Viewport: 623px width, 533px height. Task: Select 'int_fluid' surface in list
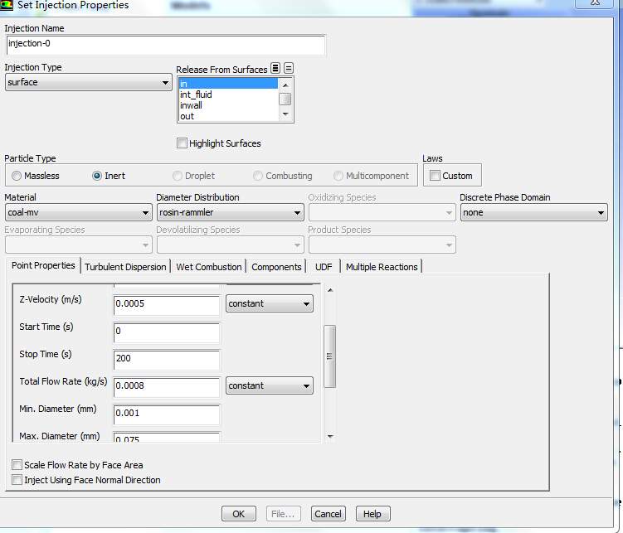(228, 94)
